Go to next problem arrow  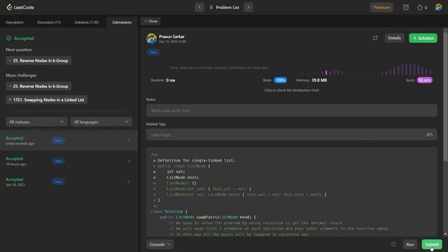248,8
